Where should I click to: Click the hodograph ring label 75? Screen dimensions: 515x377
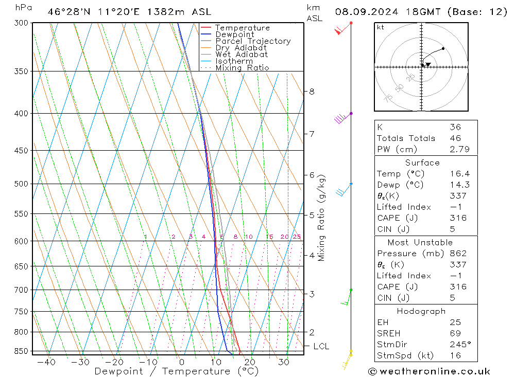(x=388, y=98)
